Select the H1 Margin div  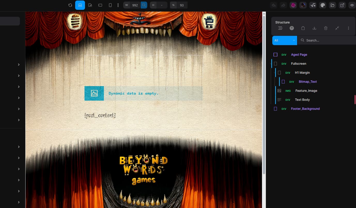[302, 73]
